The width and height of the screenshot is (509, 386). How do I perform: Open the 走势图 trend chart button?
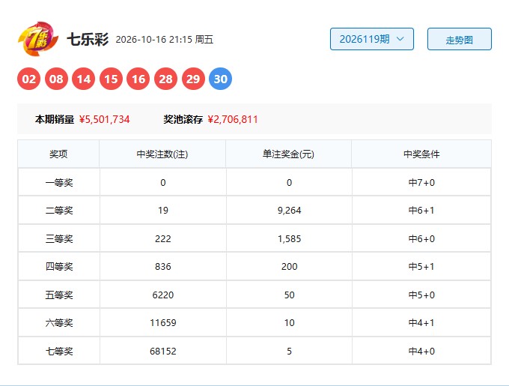(x=460, y=39)
